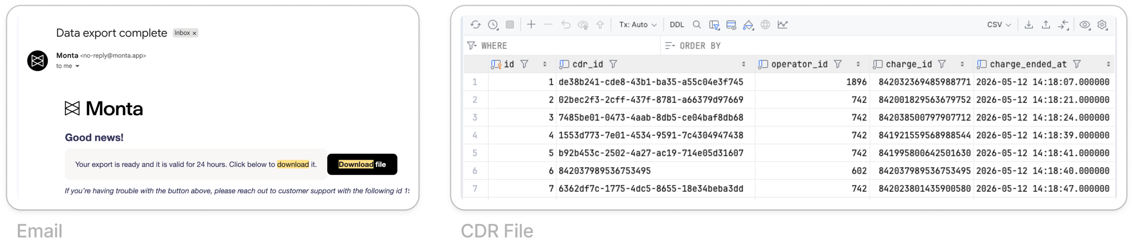Open the filter funnel on id column
This screenshot has height=244, width=1132.
(x=524, y=64)
